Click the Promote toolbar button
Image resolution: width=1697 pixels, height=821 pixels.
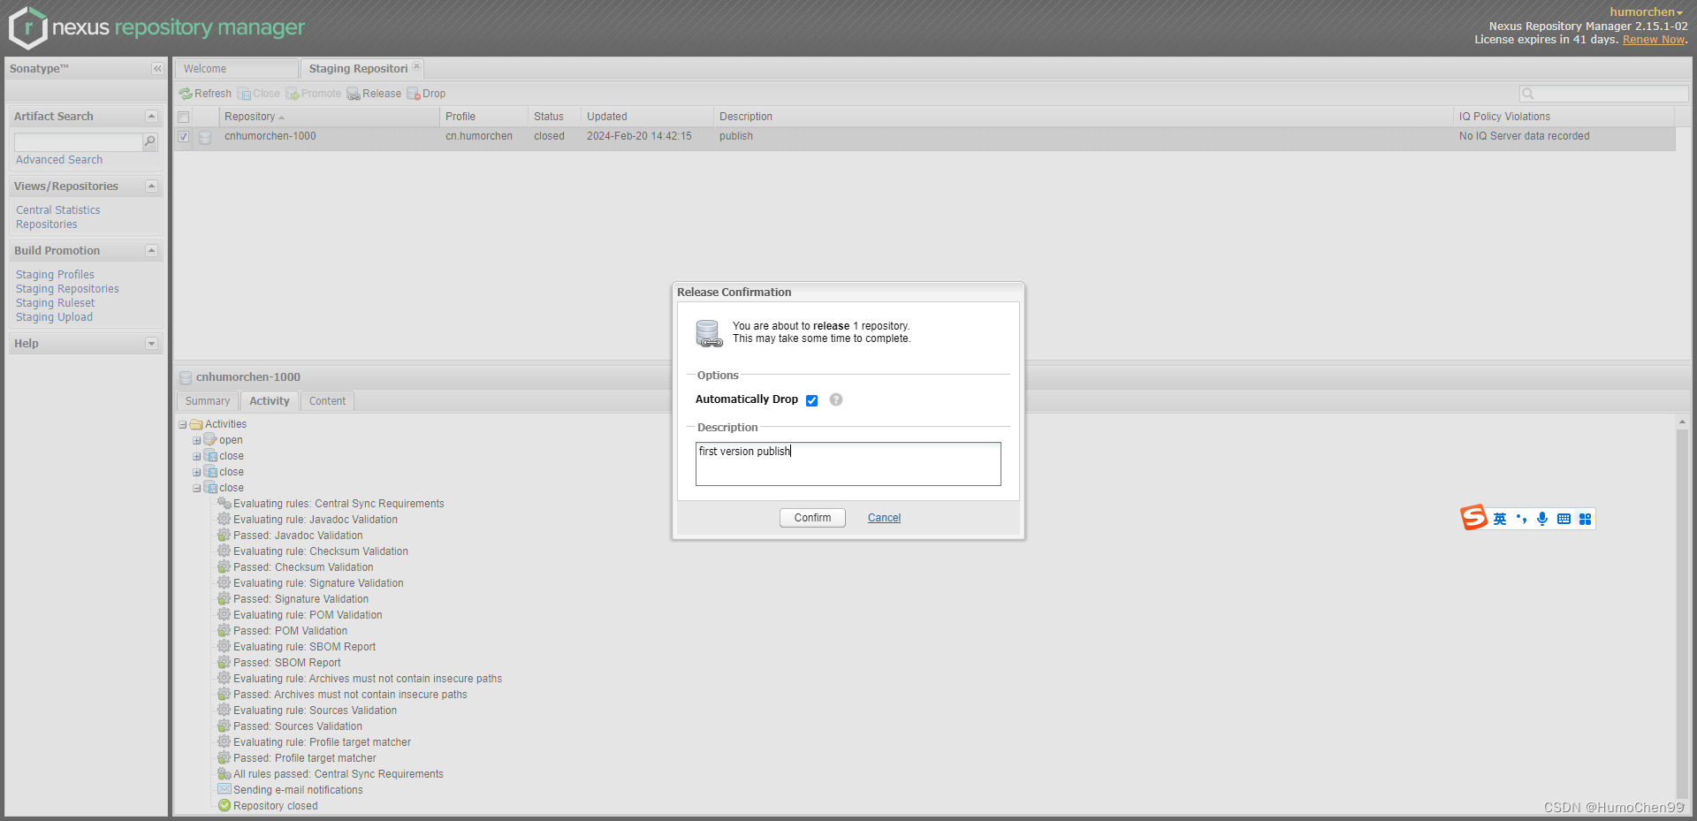(x=313, y=94)
